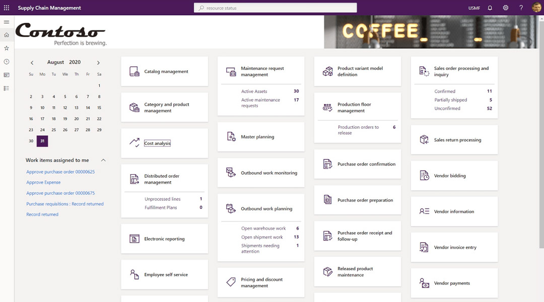Open the app launcher waffle icon

tap(7, 8)
